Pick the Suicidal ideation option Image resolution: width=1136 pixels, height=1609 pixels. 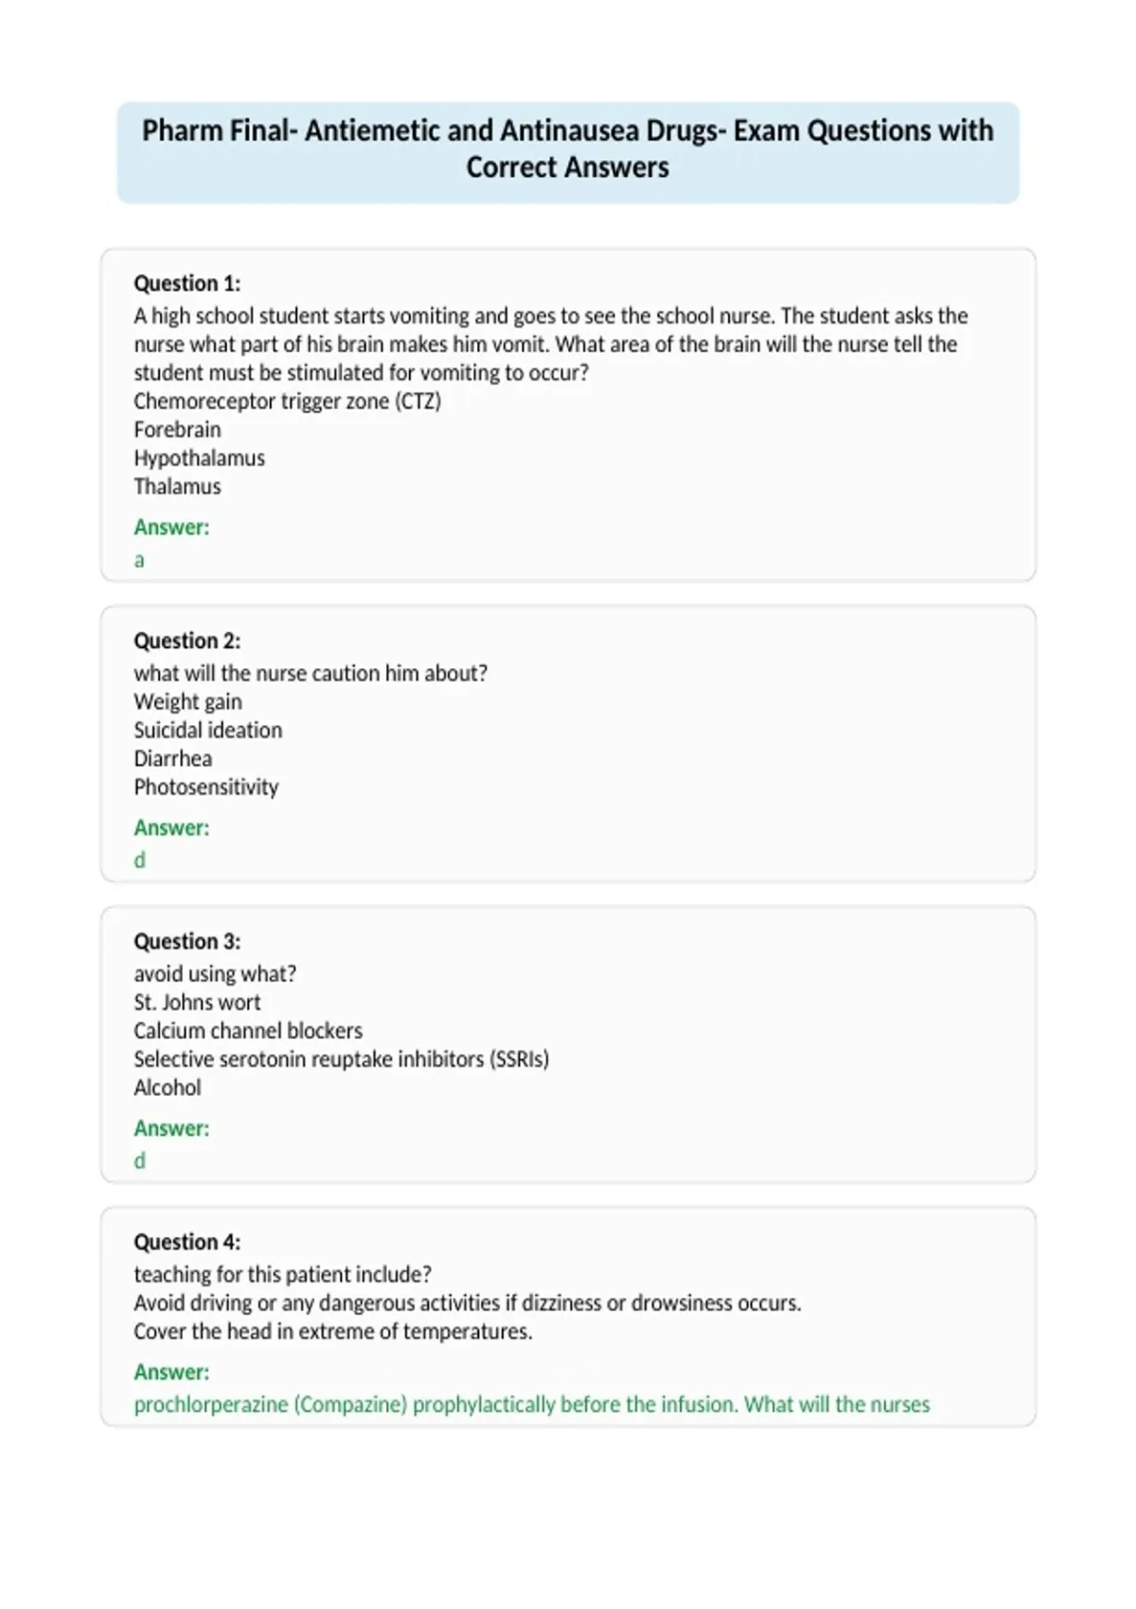pos(208,731)
